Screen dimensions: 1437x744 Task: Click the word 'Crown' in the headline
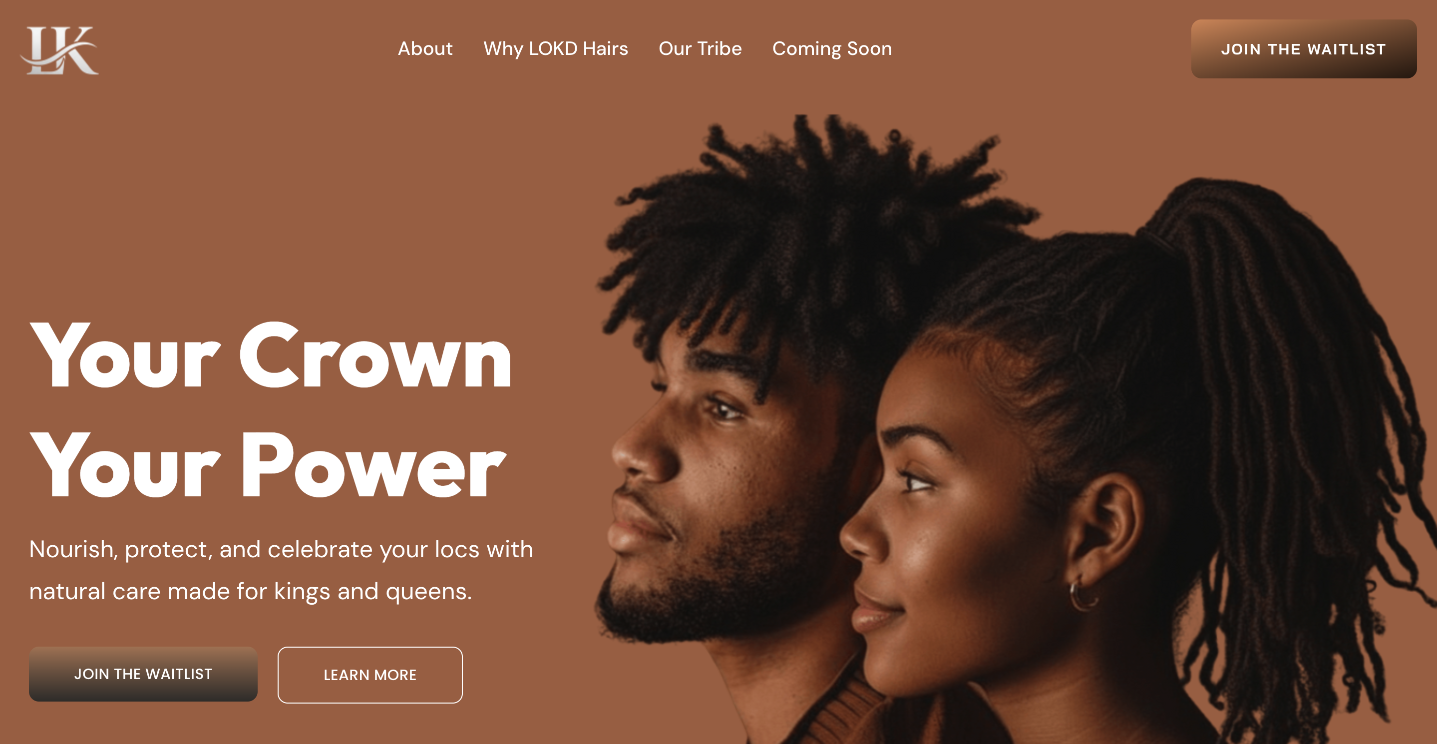pyautogui.click(x=375, y=355)
